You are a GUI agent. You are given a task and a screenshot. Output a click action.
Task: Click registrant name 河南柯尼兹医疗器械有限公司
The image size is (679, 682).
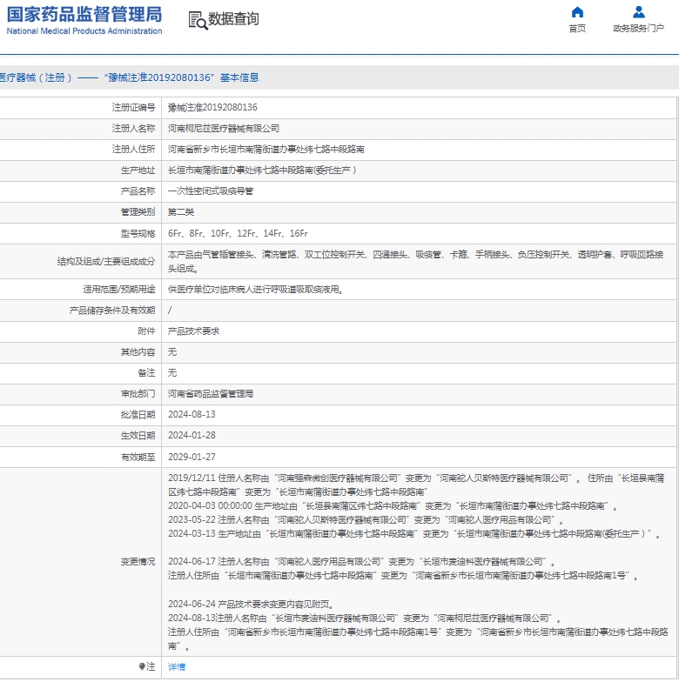click(224, 129)
